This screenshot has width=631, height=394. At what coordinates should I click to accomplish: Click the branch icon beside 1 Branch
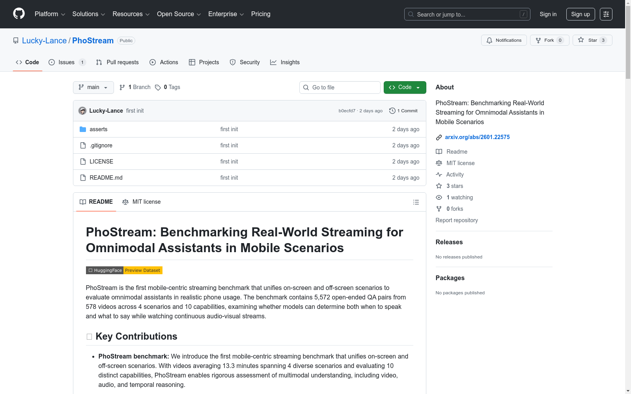click(122, 87)
